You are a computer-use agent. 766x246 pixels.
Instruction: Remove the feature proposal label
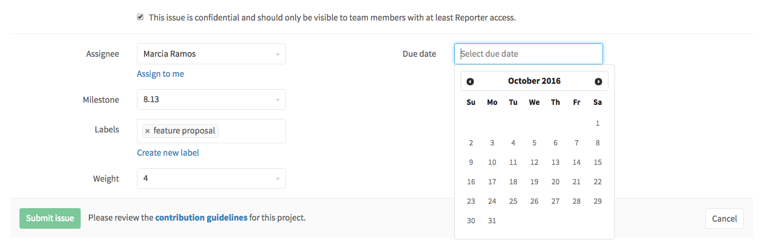click(147, 131)
